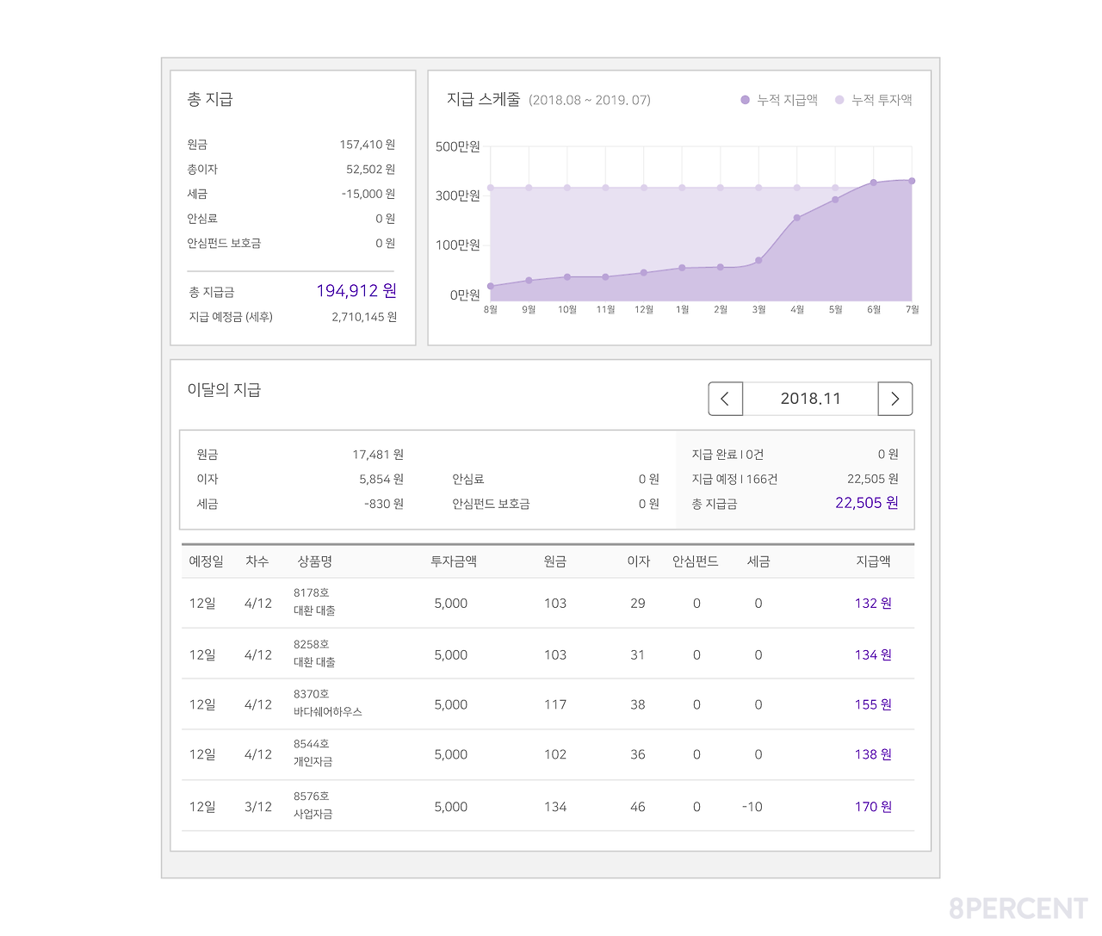
Task: Click the 117 principal cell for 8370호
Action: [555, 704]
